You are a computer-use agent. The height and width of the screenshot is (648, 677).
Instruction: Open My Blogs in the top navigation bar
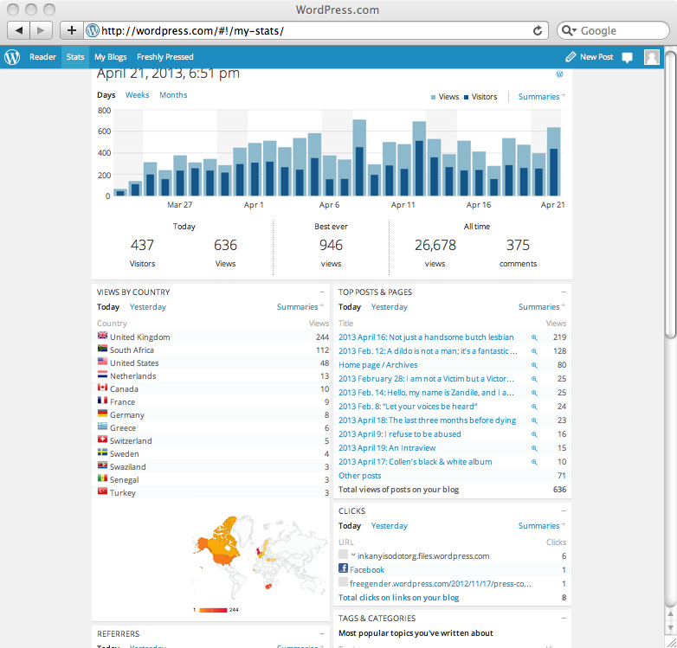[x=110, y=57]
